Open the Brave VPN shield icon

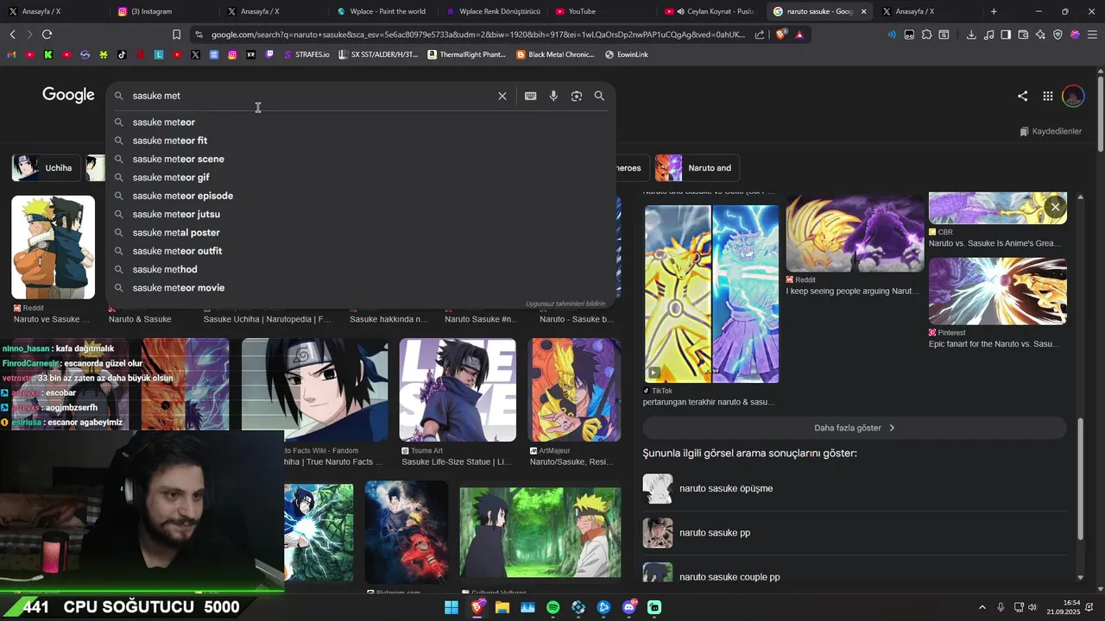point(1058,34)
